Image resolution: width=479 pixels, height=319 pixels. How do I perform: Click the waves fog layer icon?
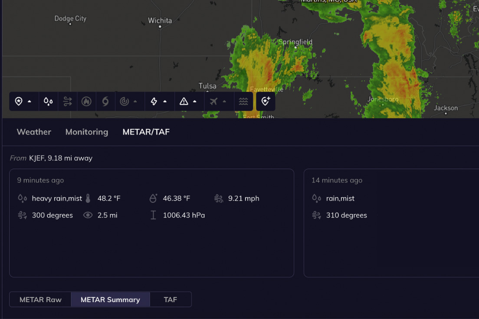(x=243, y=101)
